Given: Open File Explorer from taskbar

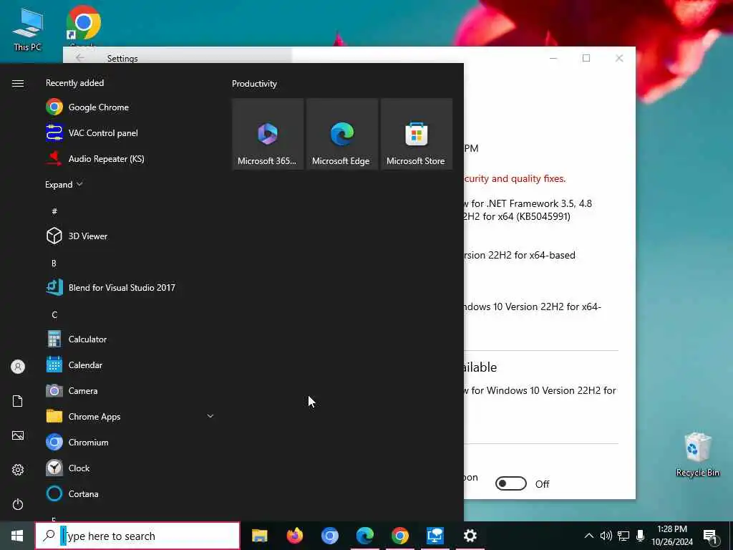Looking at the screenshot, I should coord(259,536).
